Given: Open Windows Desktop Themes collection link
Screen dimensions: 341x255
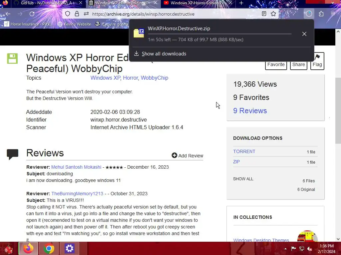Looking at the screenshot, I should point(261,240).
